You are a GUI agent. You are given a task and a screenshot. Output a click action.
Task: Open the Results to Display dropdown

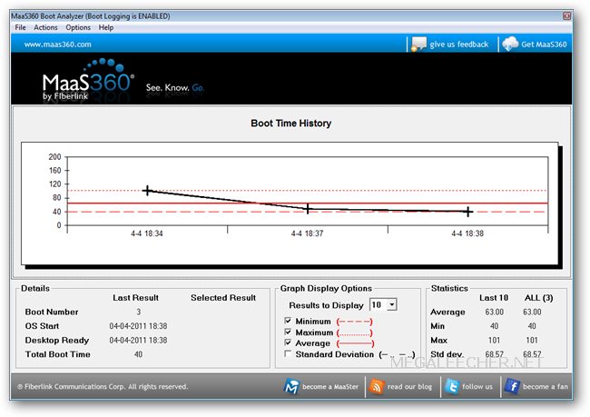click(392, 304)
